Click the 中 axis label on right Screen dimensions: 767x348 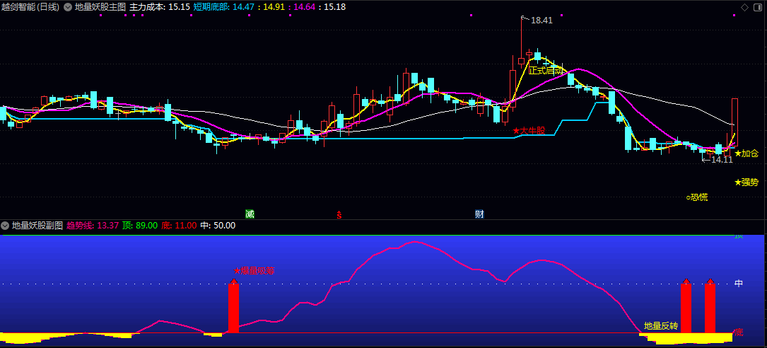coord(739,284)
